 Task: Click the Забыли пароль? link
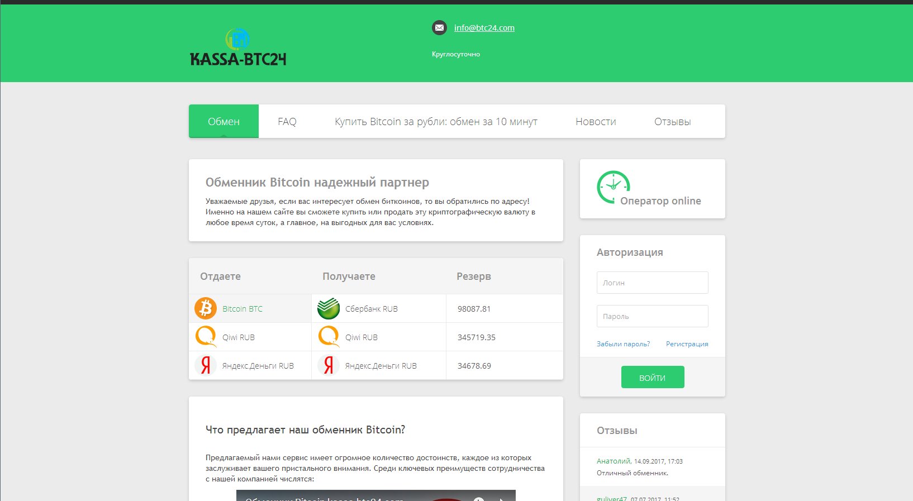[623, 344]
